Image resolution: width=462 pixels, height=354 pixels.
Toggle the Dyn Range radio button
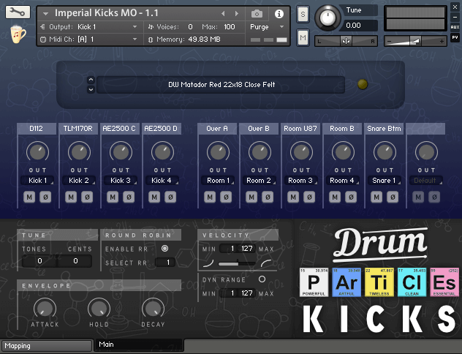pos(262,279)
